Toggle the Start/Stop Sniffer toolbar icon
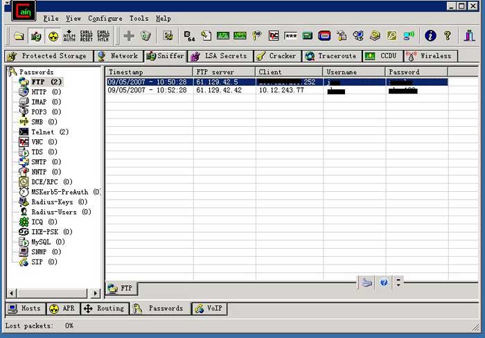The height and width of the screenshot is (338, 485). pos(36,36)
